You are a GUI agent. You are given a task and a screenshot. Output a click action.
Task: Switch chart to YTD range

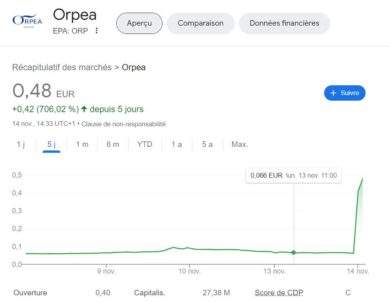145,144
